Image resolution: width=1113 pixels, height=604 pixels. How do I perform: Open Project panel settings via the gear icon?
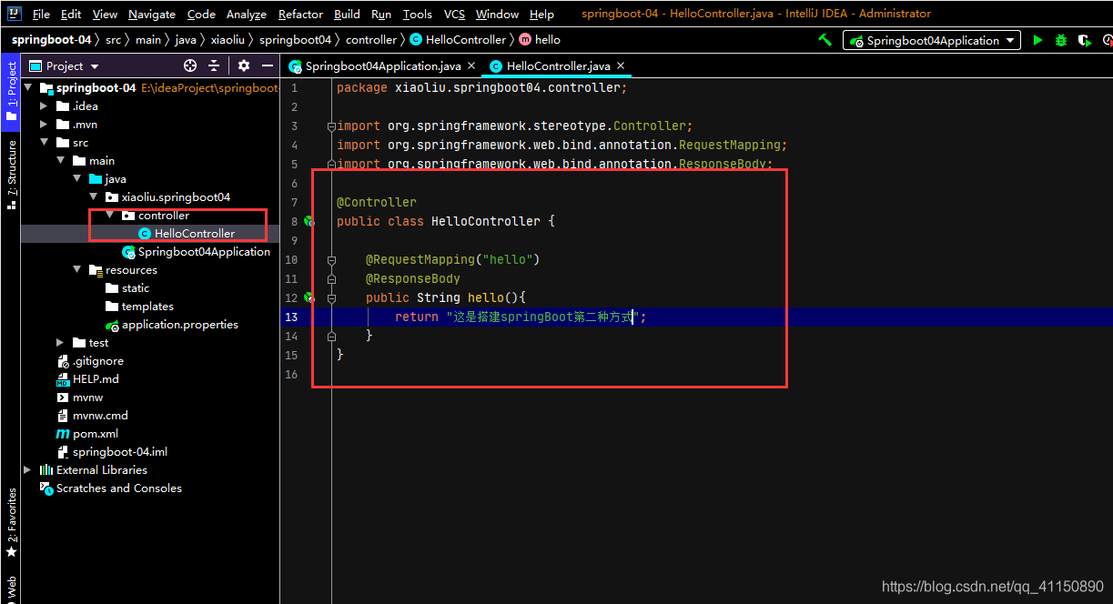point(243,65)
